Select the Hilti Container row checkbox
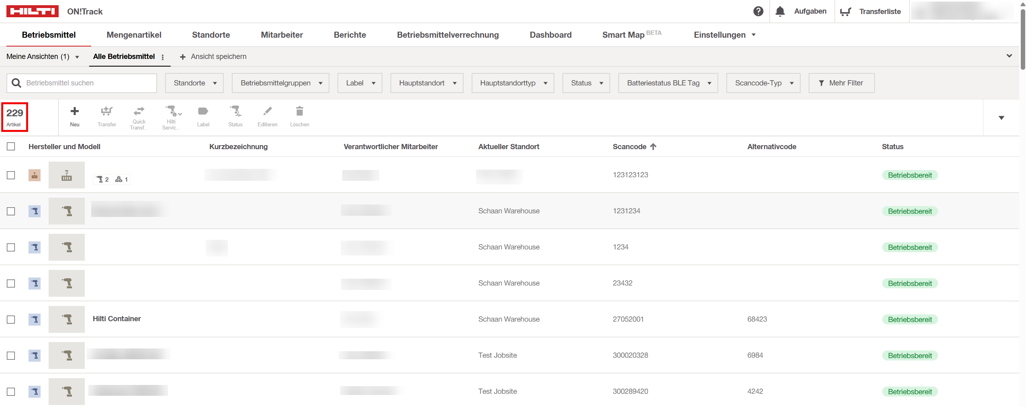 coord(11,320)
